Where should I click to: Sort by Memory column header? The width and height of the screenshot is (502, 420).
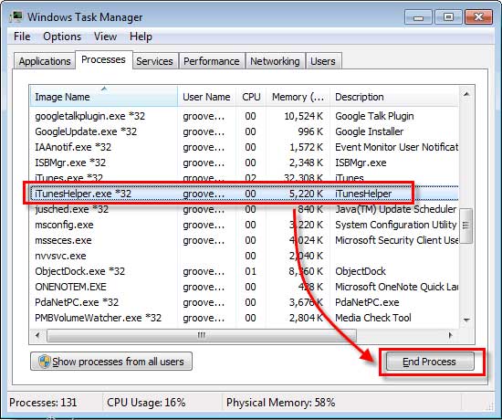point(298,97)
